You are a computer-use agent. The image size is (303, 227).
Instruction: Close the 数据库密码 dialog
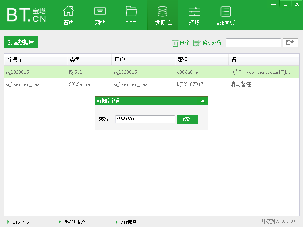point(203,101)
